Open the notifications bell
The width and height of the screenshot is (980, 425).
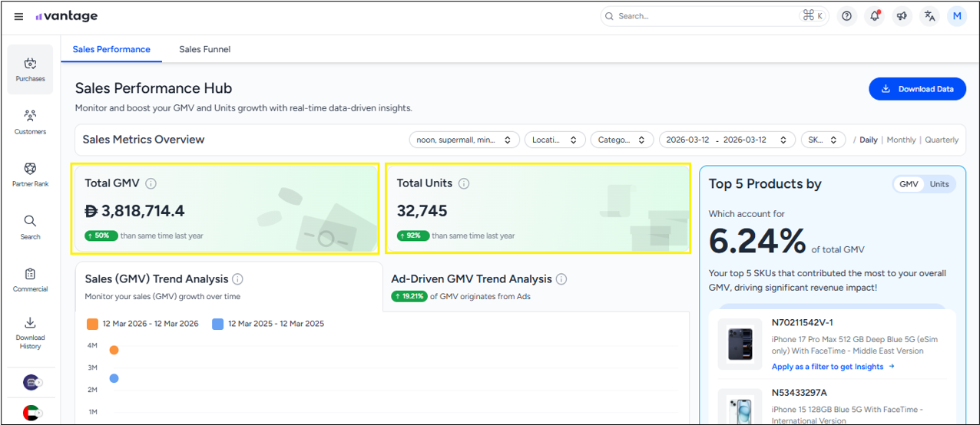pos(874,16)
